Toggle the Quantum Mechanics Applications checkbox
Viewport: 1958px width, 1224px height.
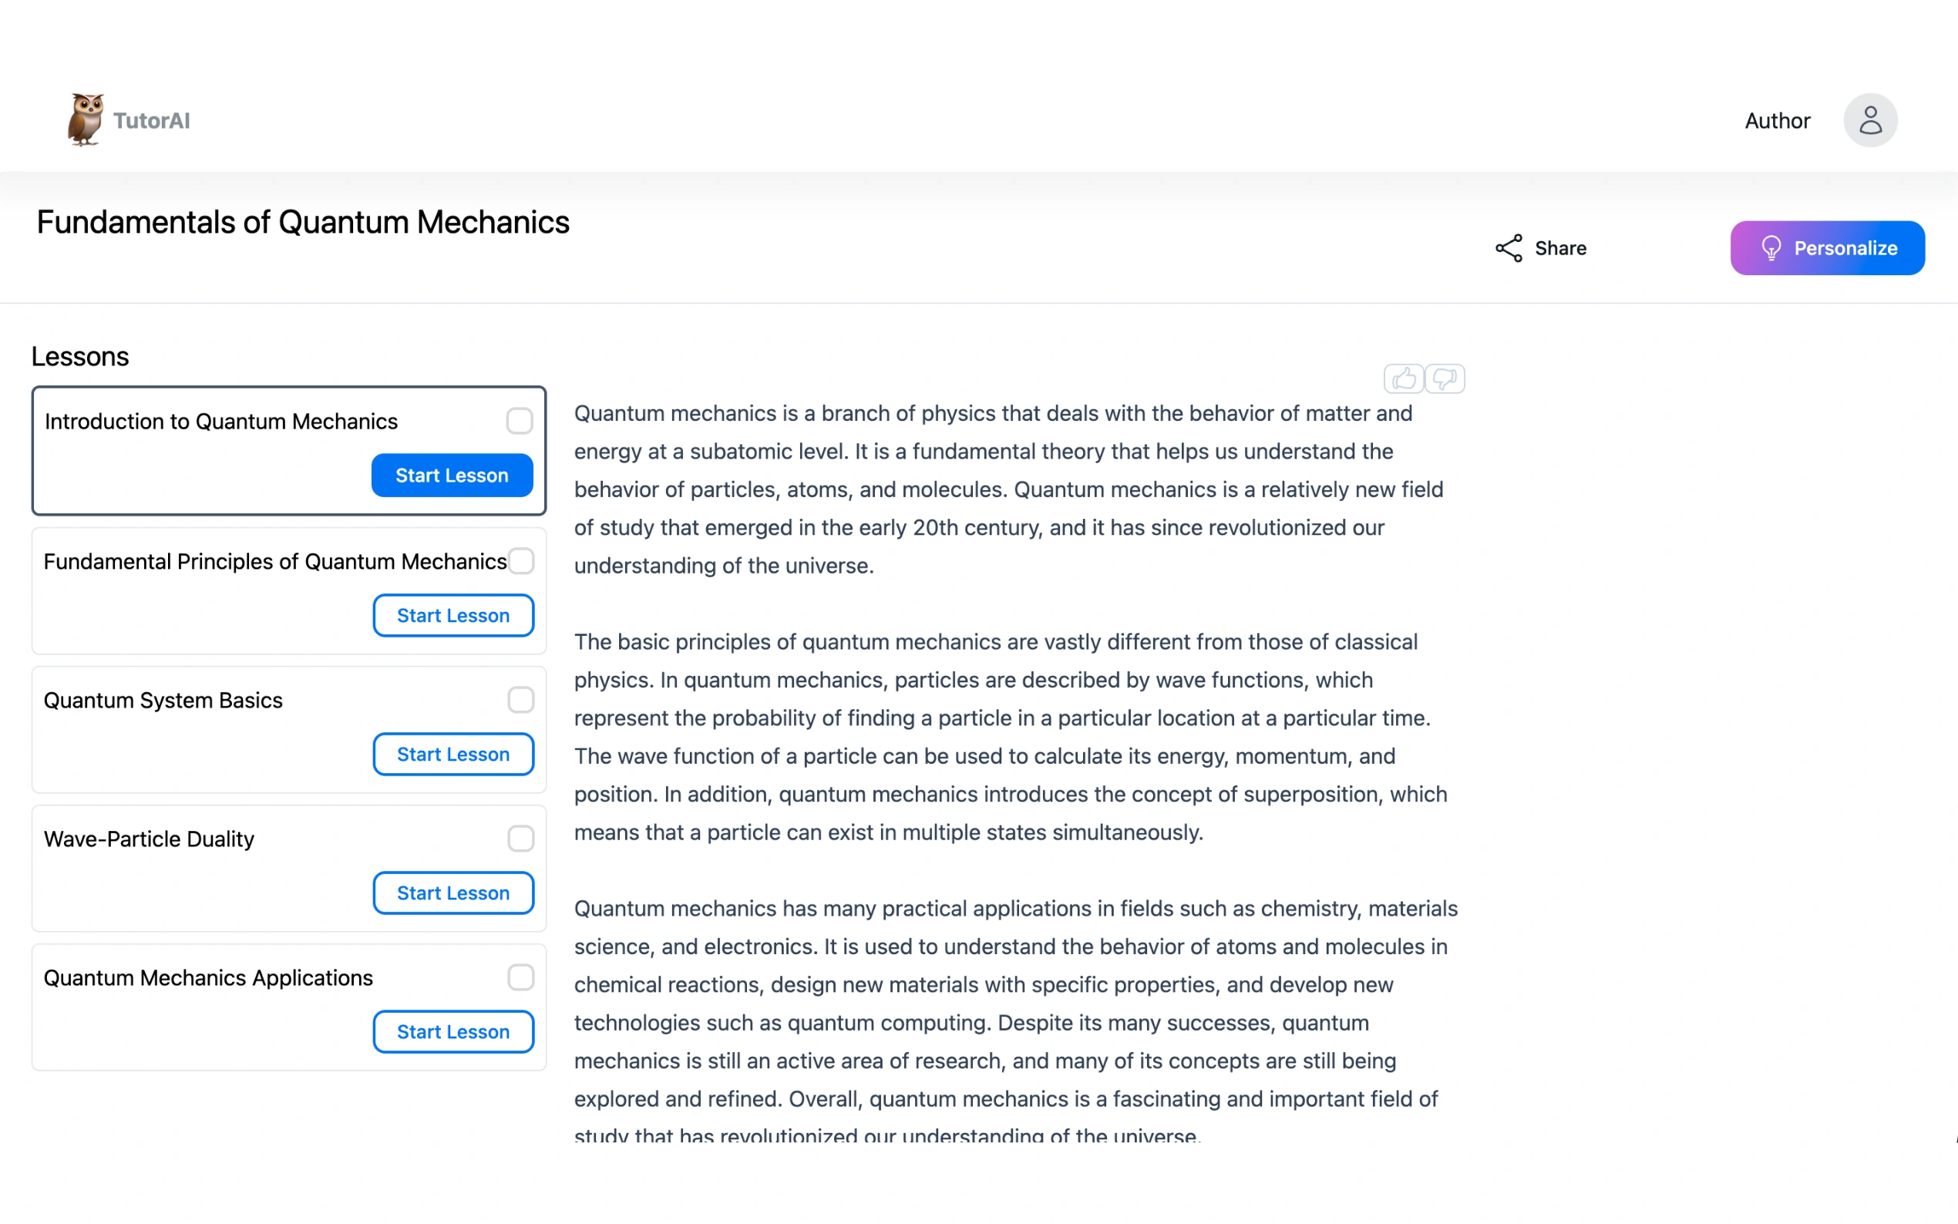(520, 977)
